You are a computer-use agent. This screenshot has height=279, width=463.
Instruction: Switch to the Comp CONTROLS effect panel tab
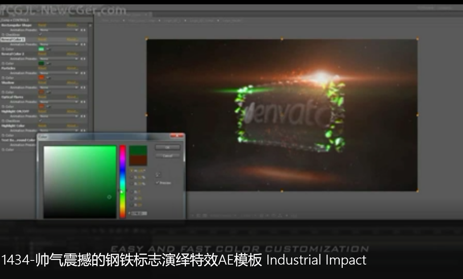(x=15, y=20)
